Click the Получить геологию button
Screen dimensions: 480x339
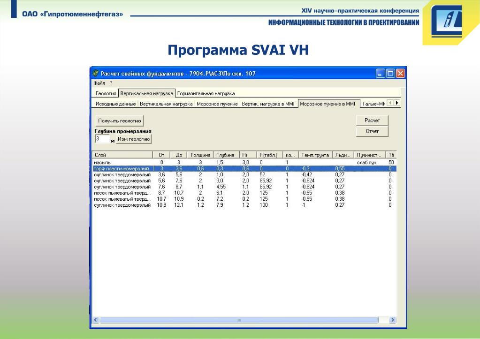tap(119, 121)
